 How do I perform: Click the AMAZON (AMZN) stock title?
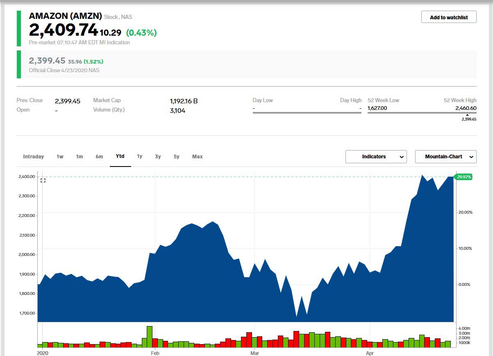(65, 16)
